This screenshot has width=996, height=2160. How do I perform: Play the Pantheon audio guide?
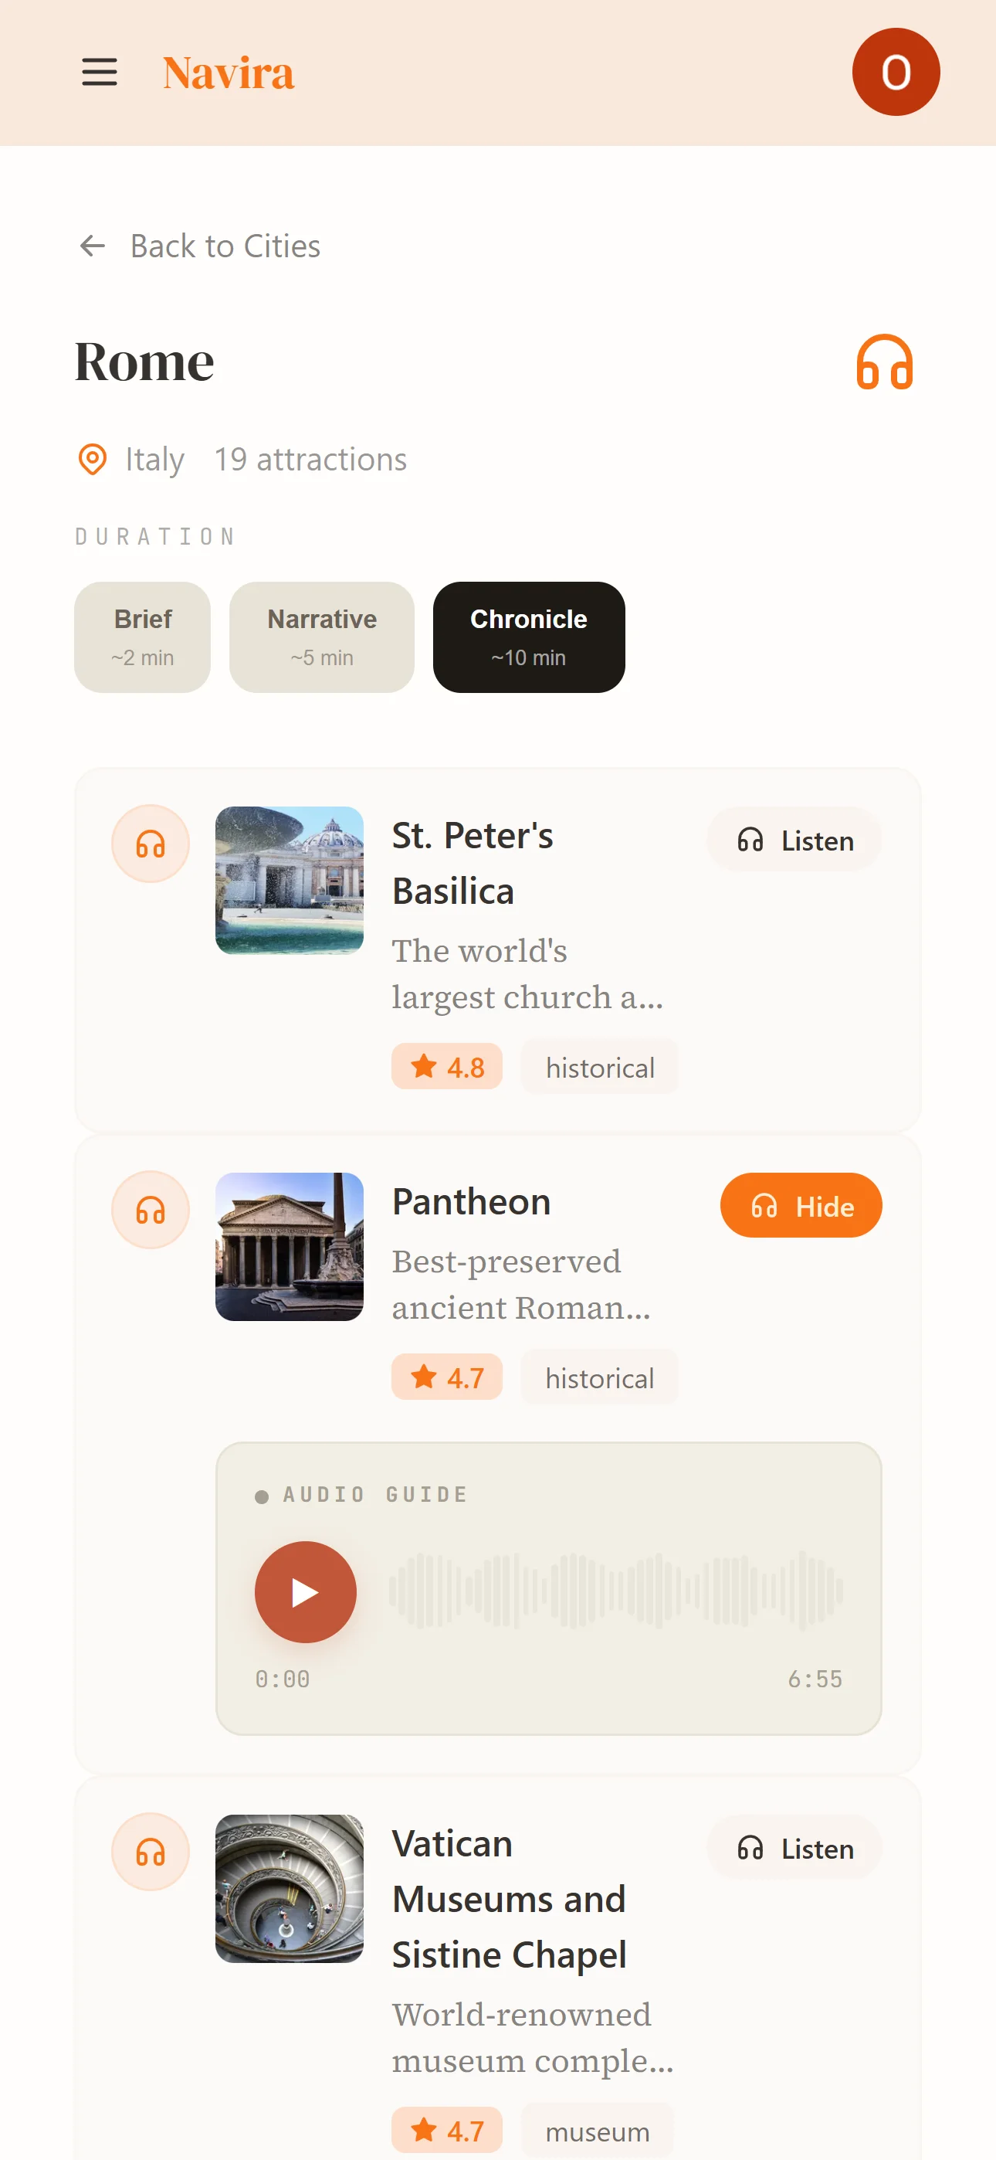(x=305, y=1591)
